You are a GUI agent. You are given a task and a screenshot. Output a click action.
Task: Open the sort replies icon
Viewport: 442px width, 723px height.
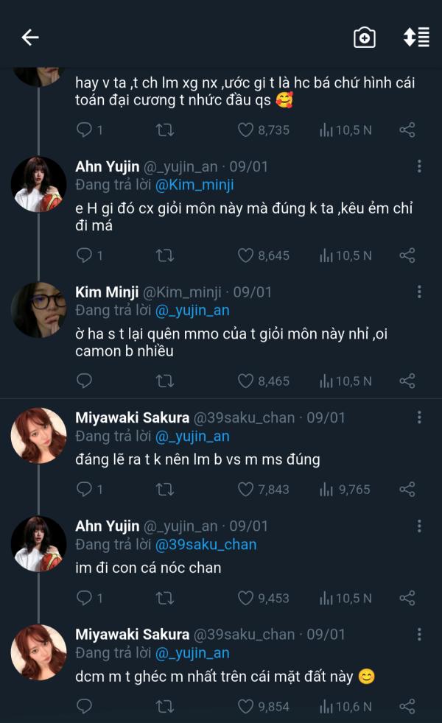416,38
